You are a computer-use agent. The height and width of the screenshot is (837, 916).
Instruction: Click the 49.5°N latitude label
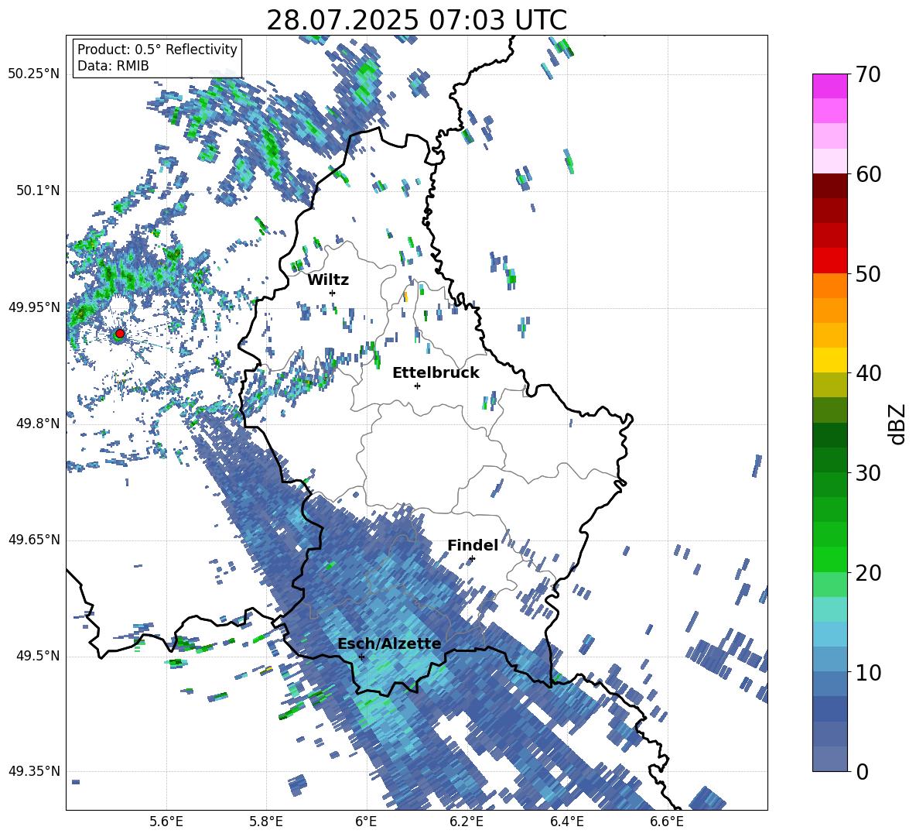38,656
